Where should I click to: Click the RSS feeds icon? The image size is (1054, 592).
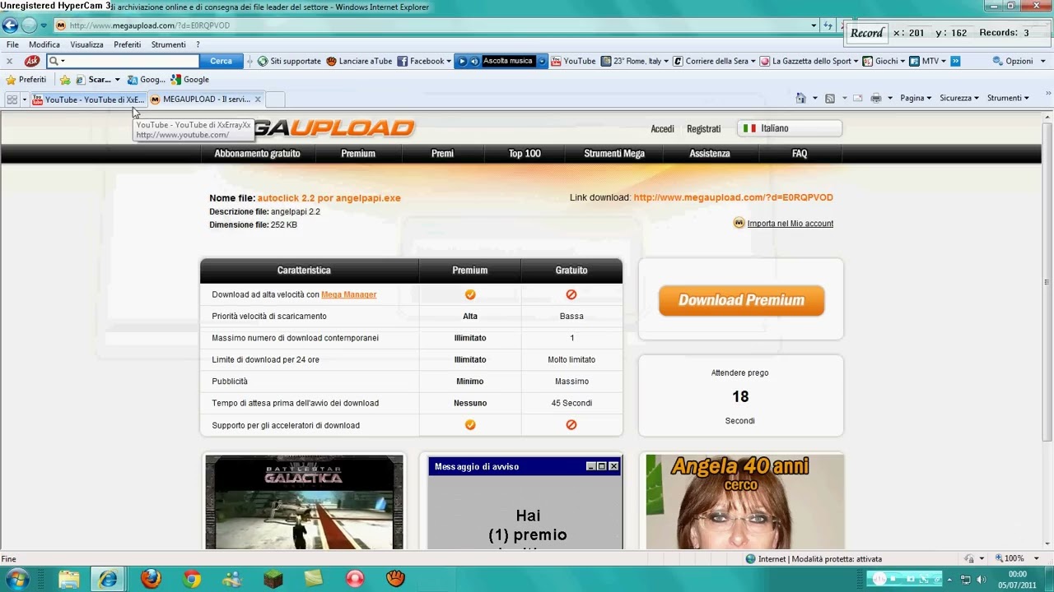click(830, 98)
